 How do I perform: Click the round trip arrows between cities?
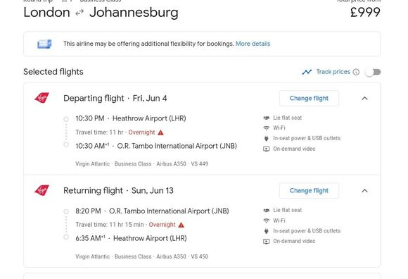[x=79, y=13]
